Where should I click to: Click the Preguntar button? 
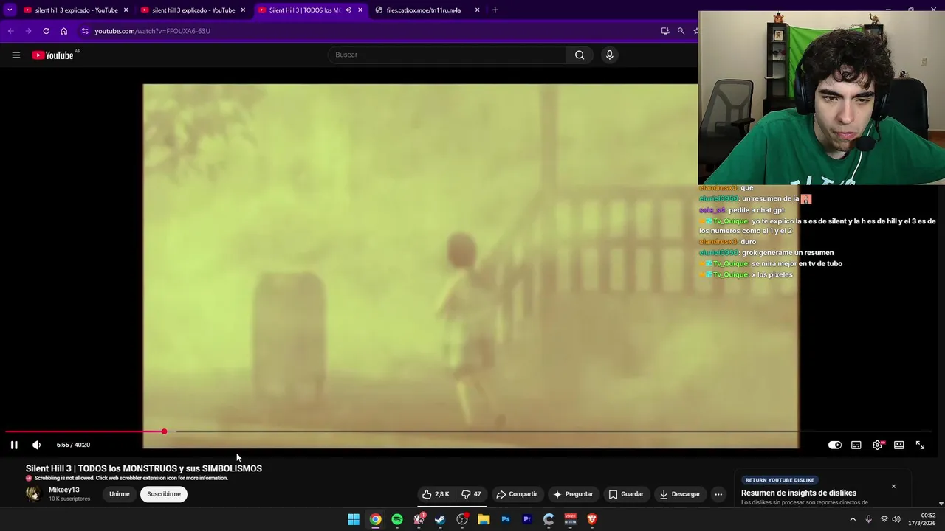click(573, 494)
